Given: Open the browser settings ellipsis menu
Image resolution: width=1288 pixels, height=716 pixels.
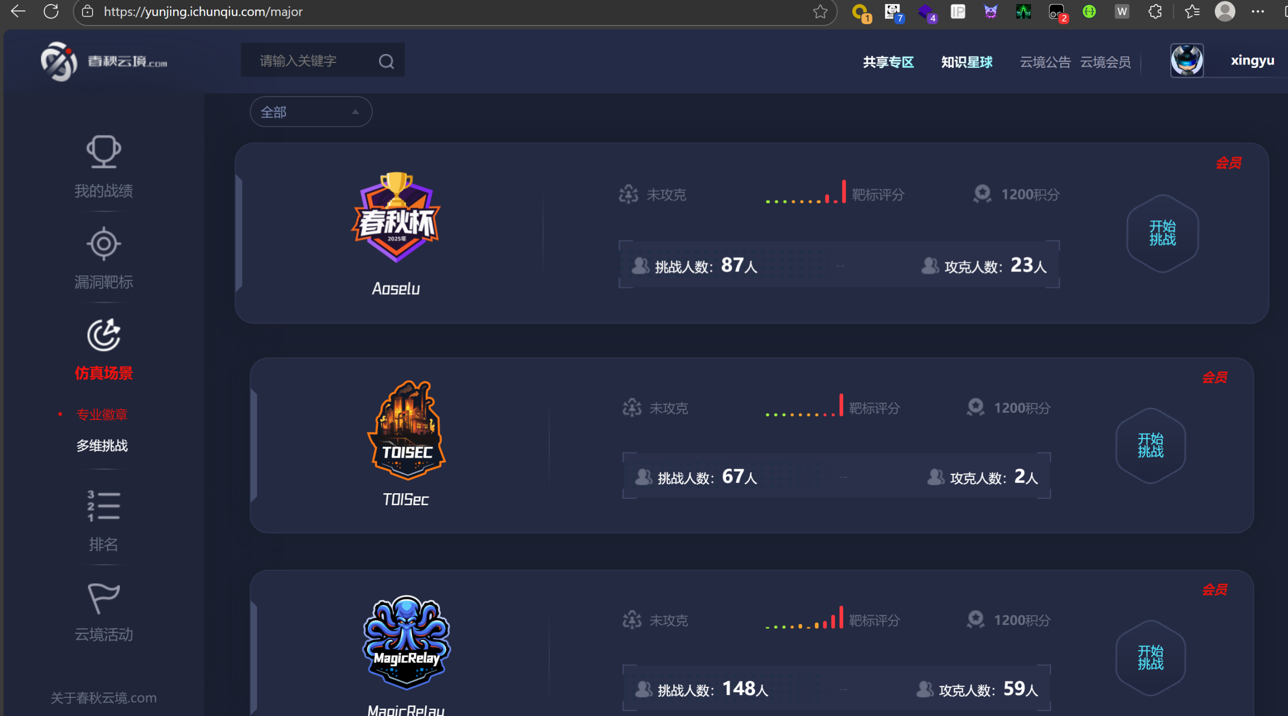Looking at the screenshot, I should click(1258, 12).
